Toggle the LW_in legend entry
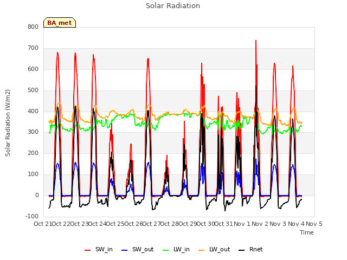Screen dimensions: 347x260 (176, 249)
